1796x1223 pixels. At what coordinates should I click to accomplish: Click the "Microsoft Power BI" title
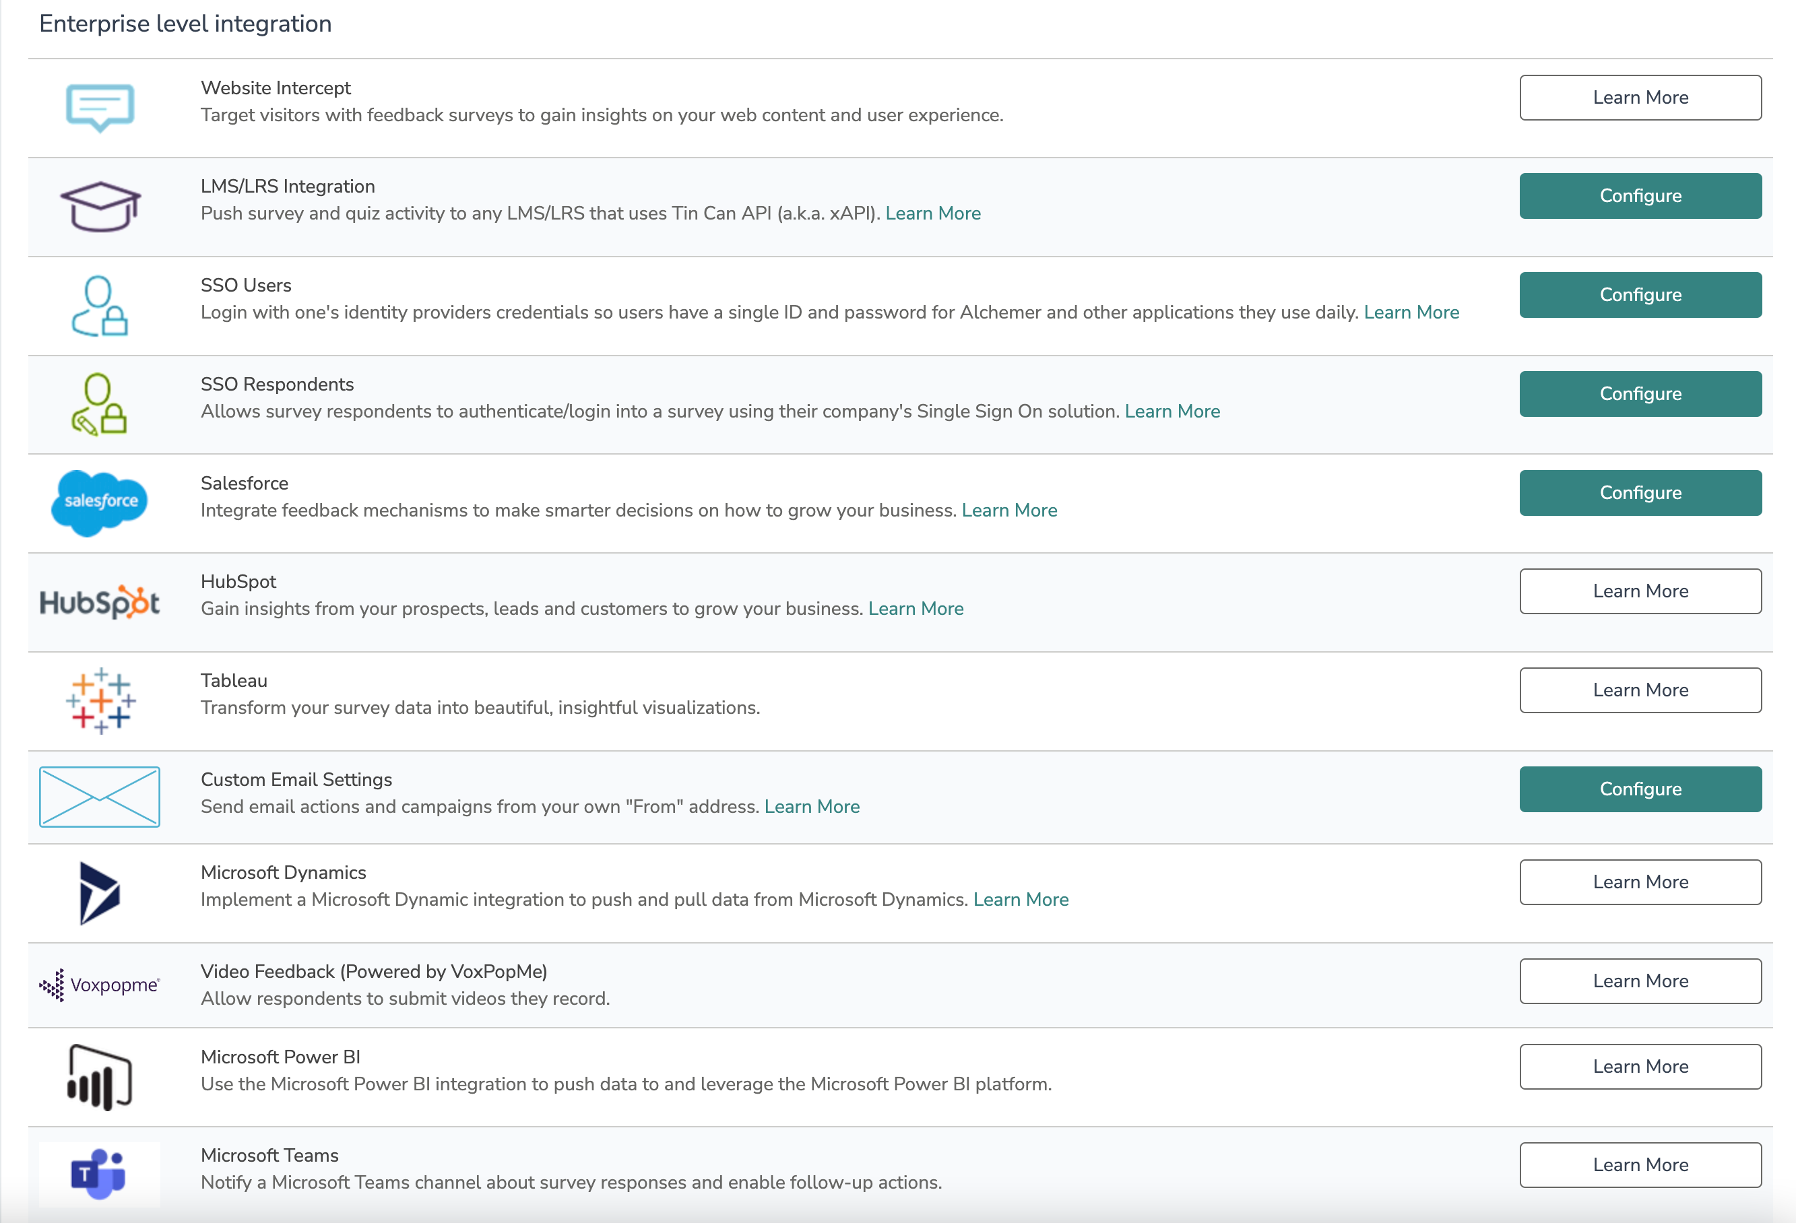click(280, 1057)
